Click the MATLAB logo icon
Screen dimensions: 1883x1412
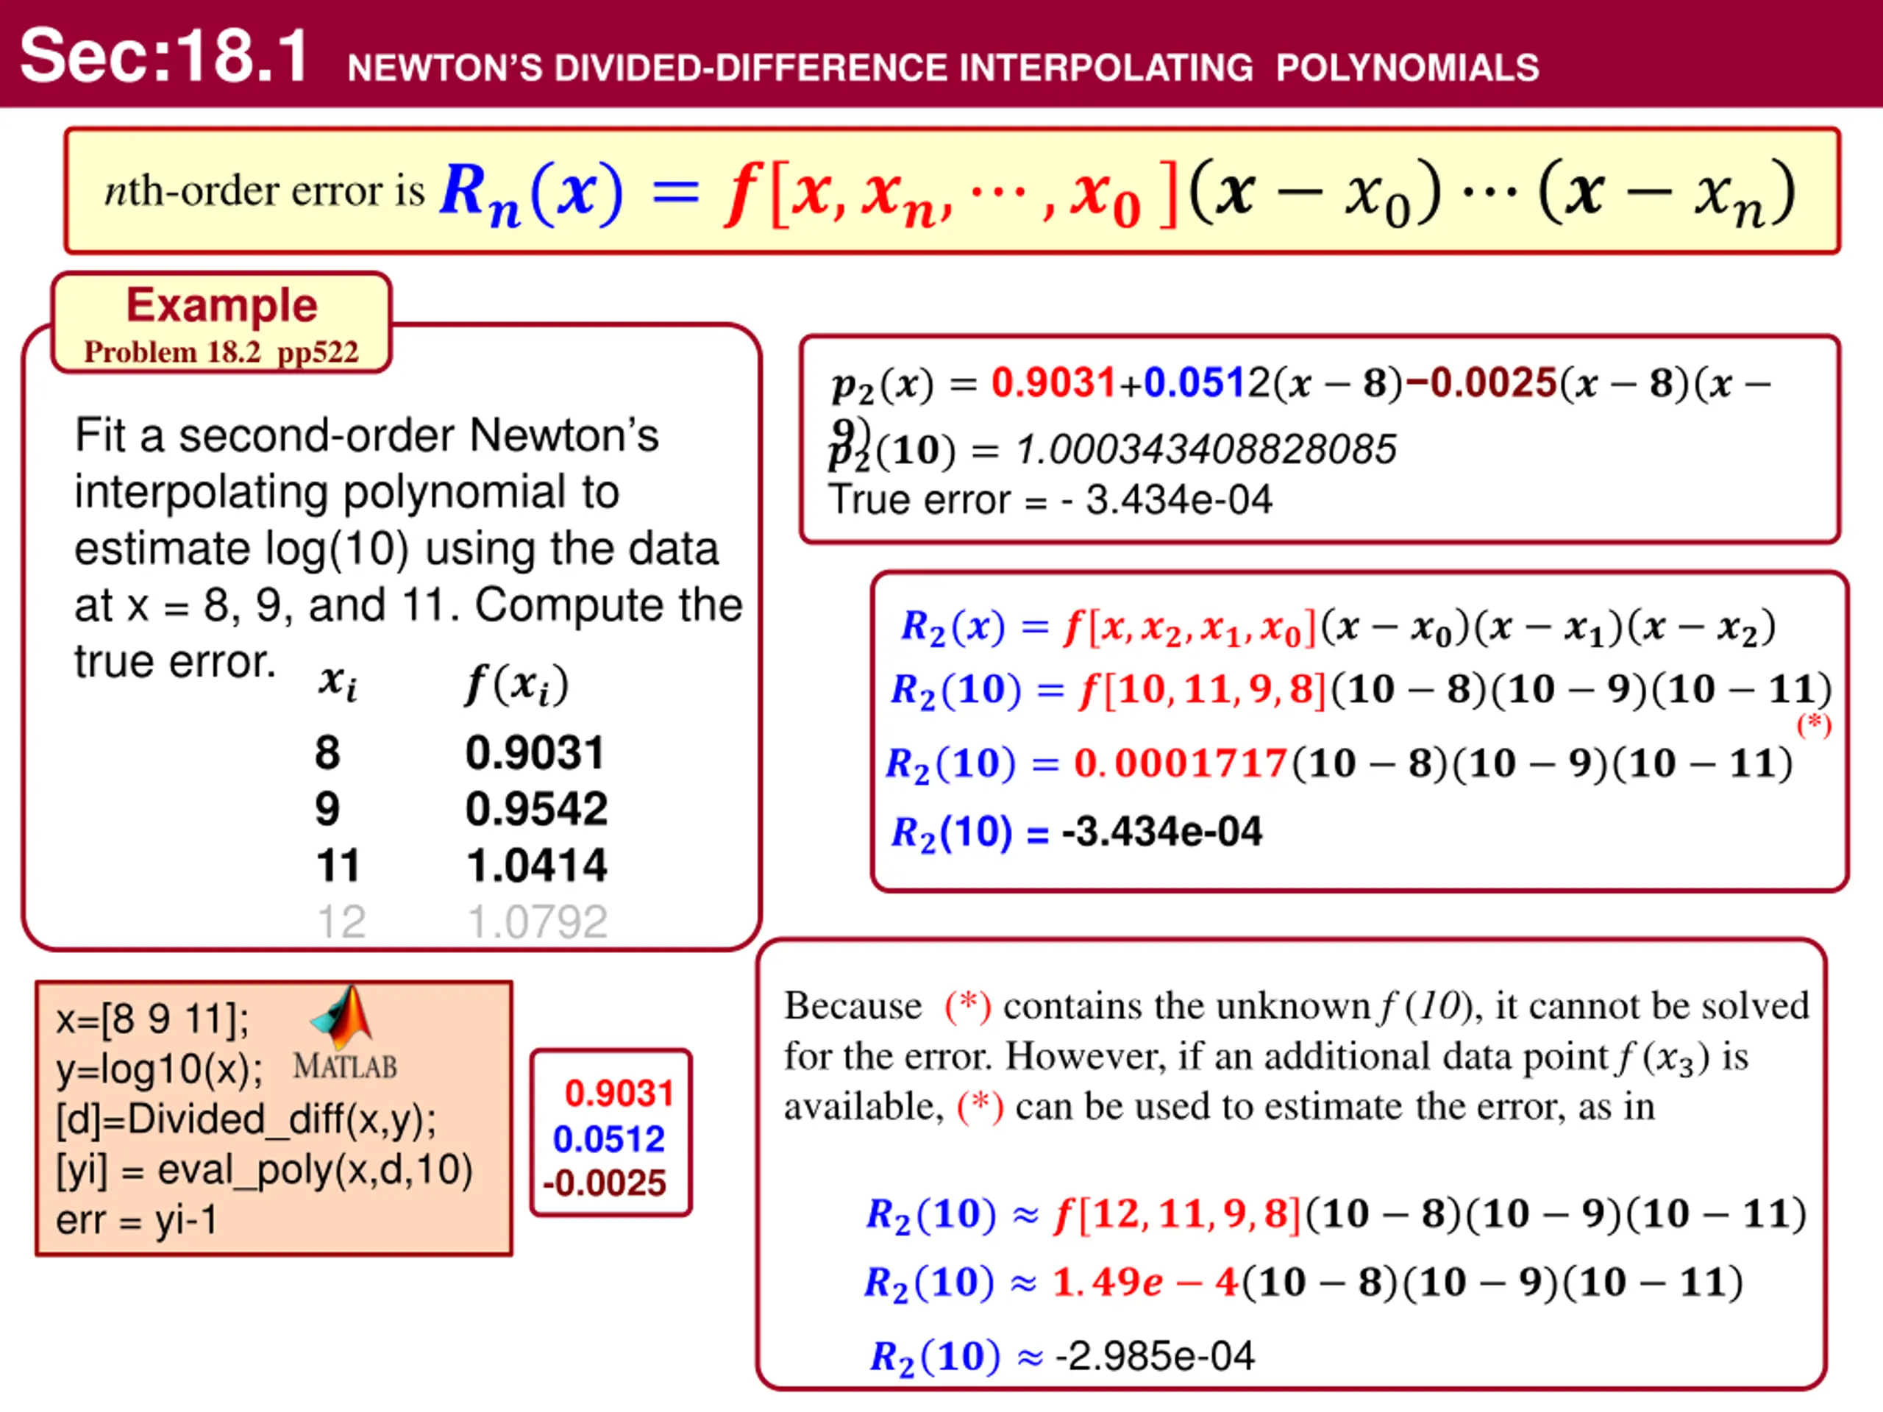point(343,1019)
